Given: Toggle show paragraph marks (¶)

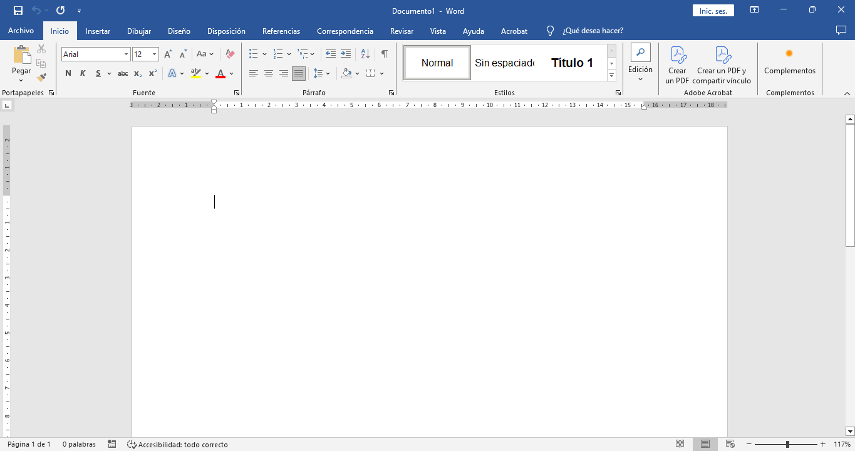Looking at the screenshot, I should 384,54.
